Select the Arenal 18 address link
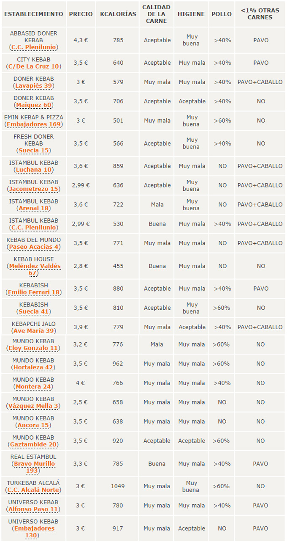The width and height of the screenshot is (287, 542). tap(34, 208)
